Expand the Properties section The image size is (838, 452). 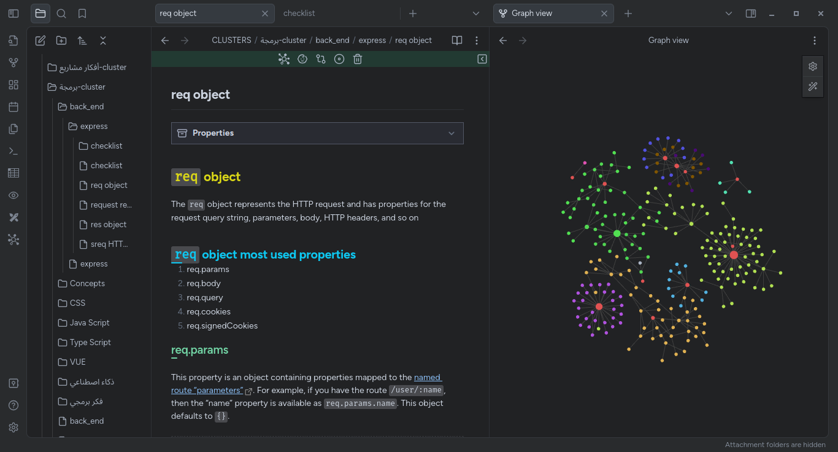(x=317, y=133)
